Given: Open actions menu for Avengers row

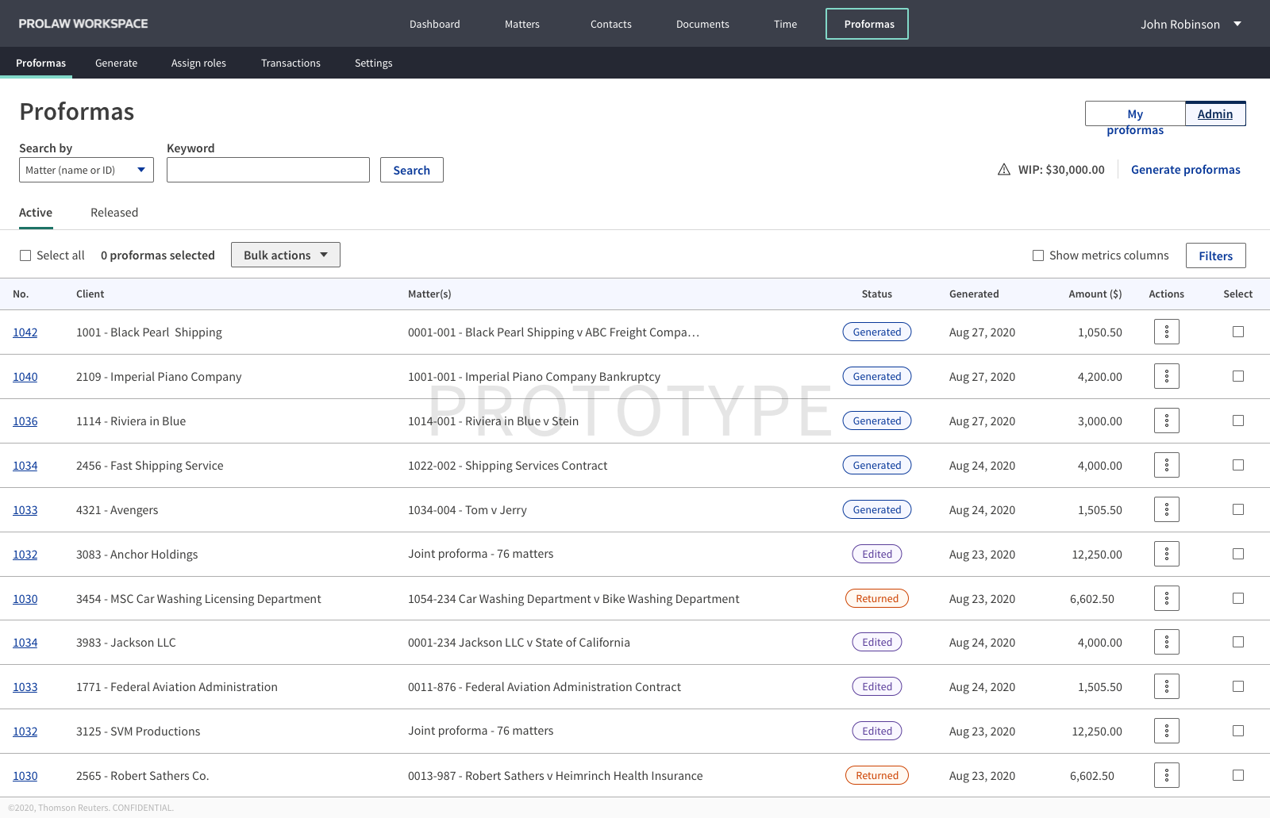Looking at the screenshot, I should point(1166,509).
